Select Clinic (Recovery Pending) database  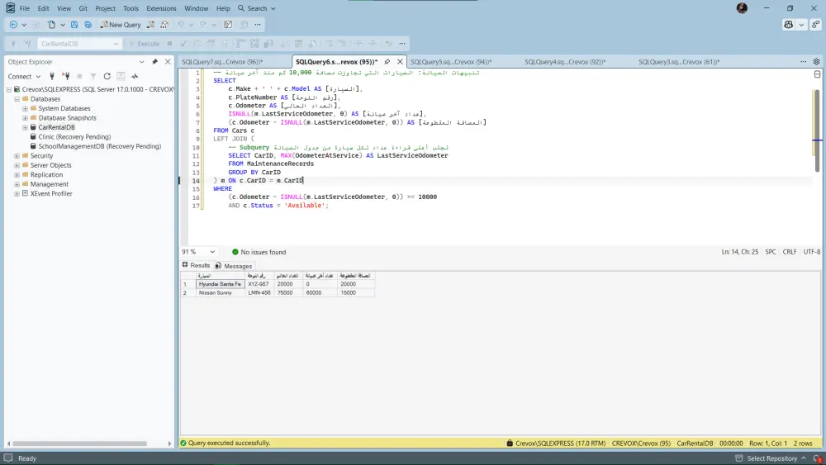click(x=74, y=137)
